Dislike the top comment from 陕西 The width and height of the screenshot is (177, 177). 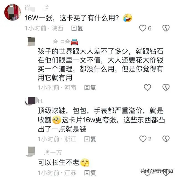click(x=166, y=28)
